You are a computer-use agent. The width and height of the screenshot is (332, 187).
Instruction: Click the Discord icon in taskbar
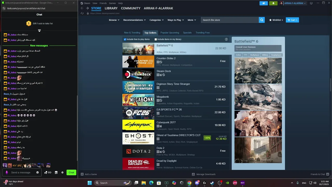point(197,183)
